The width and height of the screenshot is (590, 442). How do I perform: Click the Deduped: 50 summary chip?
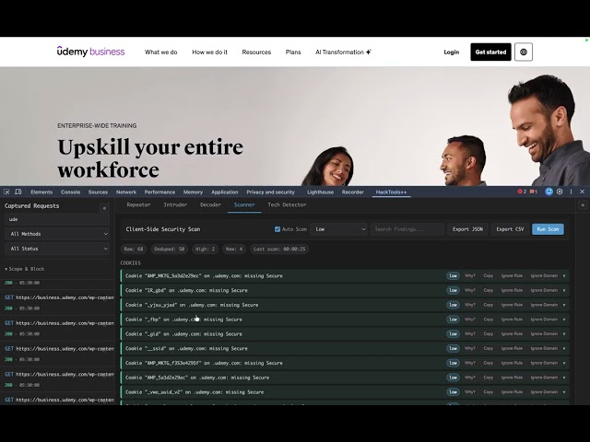click(169, 249)
